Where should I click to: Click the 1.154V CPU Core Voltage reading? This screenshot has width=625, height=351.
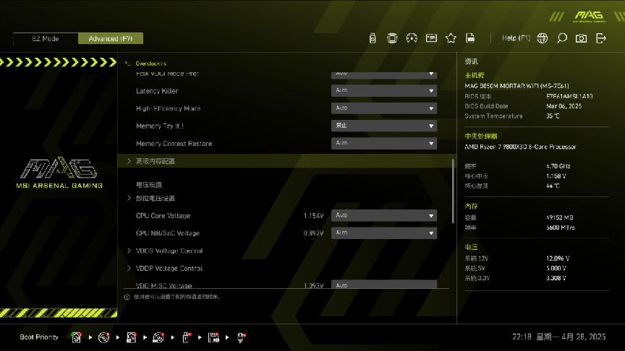point(313,216)
